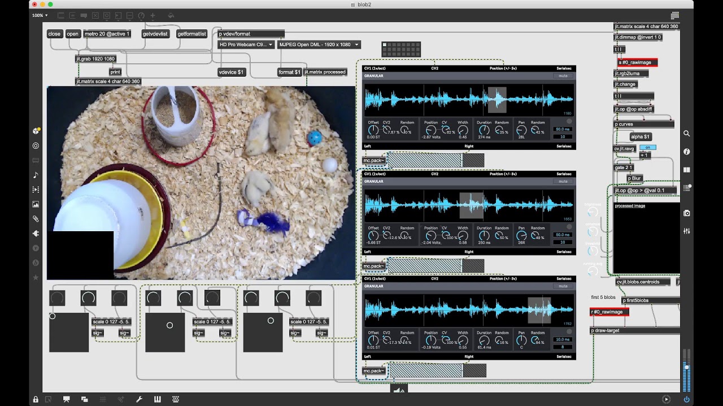
Task: Open the wrench debugging tools icon
Action: tap(139, 399)
